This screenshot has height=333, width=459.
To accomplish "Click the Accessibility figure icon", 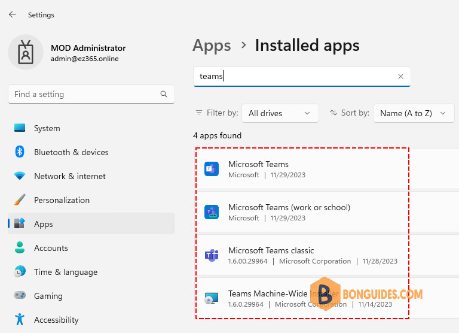I will [x=20, y=319].
